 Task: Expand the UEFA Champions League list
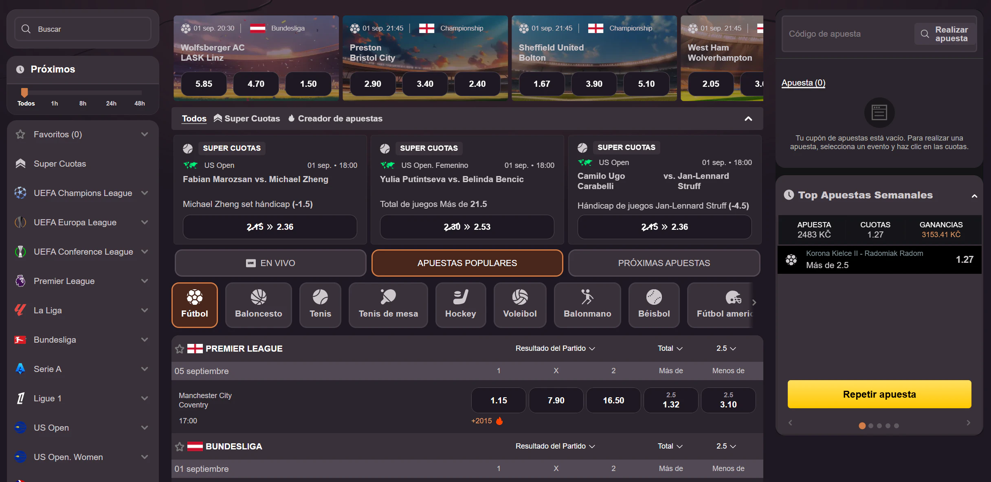145,193
